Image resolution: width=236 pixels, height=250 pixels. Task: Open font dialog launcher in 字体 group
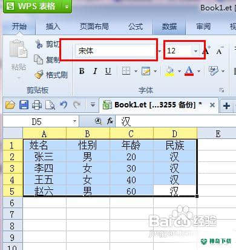coord(221,90)
